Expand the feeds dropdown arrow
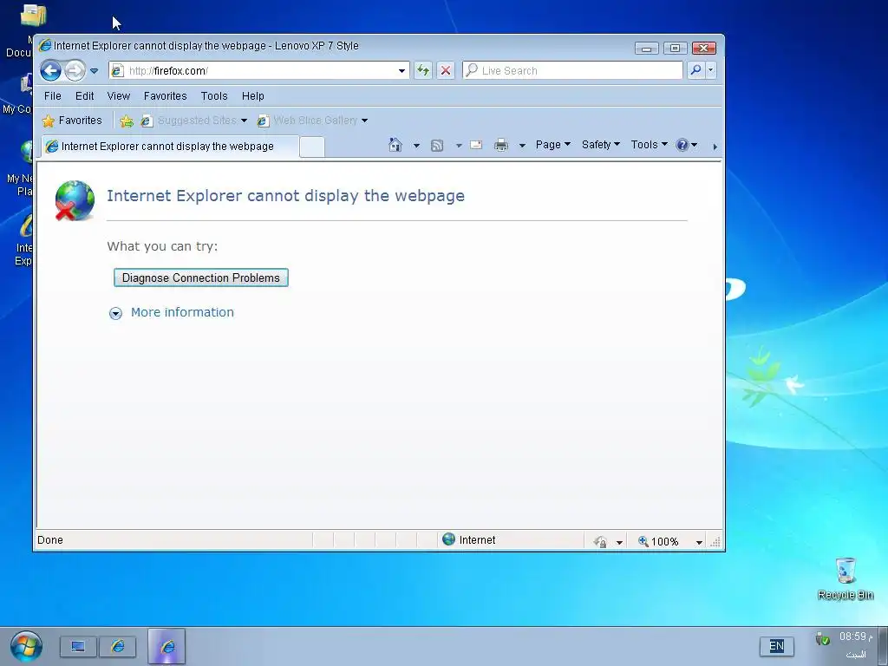This screenshot has height=666, width=888. pyautogui.click(x=459, y=146)
